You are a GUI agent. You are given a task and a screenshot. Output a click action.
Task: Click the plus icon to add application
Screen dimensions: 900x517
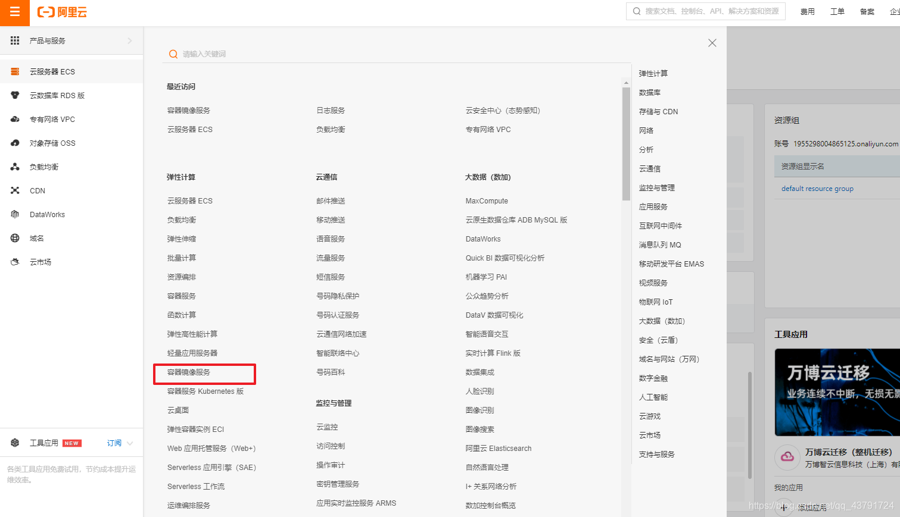click(x=783, y=507)
